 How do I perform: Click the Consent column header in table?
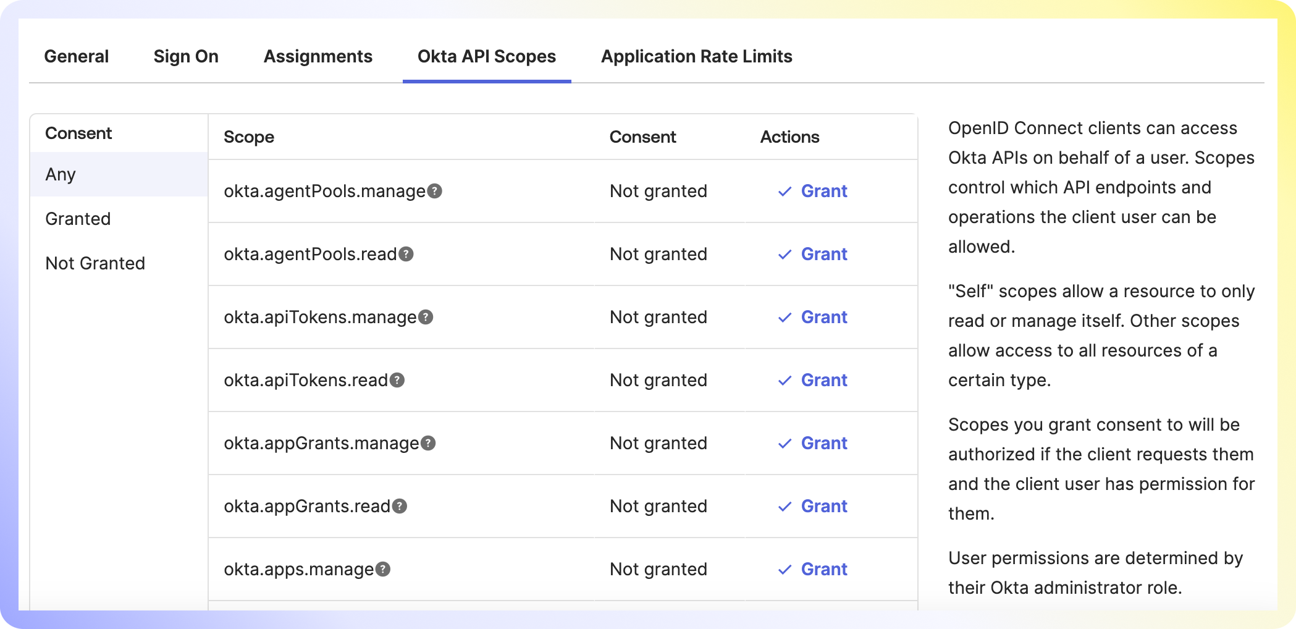(642, 137)
